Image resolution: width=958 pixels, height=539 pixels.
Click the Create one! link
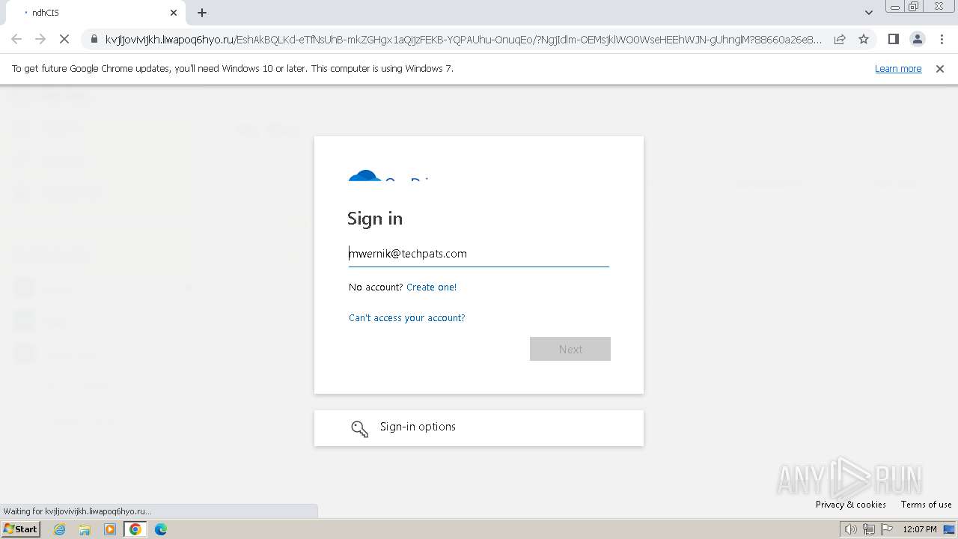click(431, 287)
